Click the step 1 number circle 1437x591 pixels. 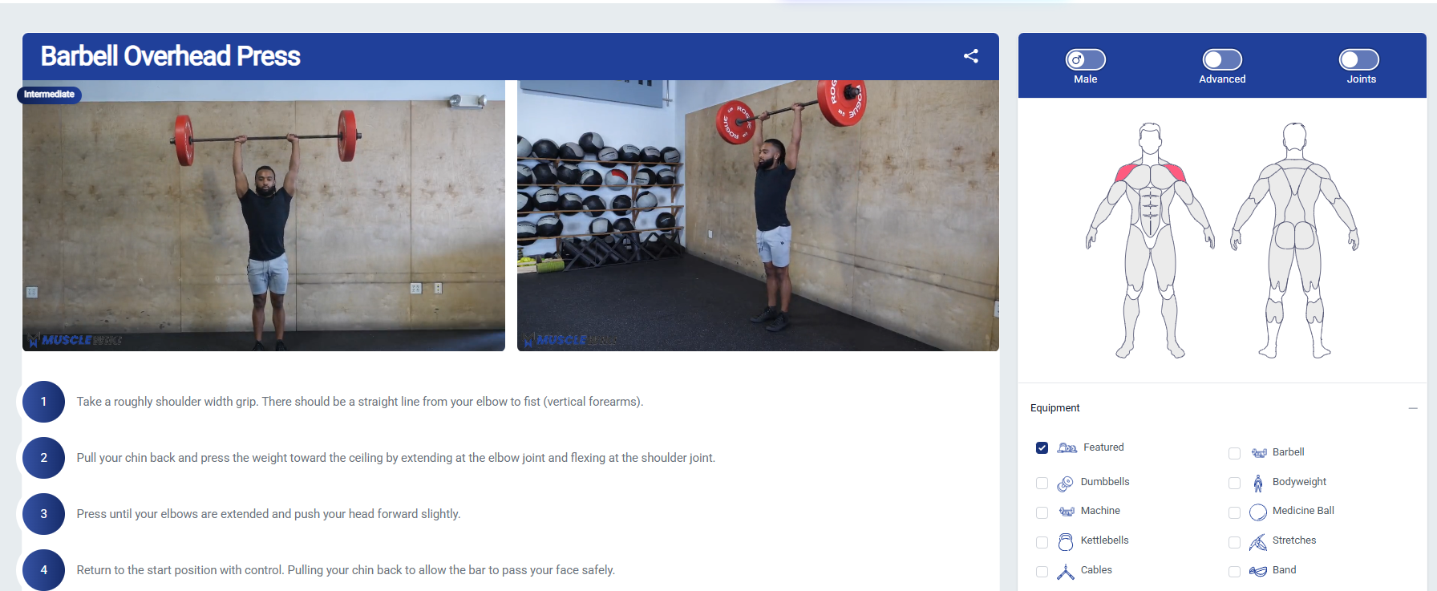coord(43,402)
